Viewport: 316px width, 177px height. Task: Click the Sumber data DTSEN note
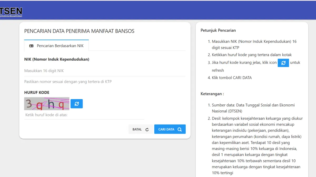(x=253, y=108)
